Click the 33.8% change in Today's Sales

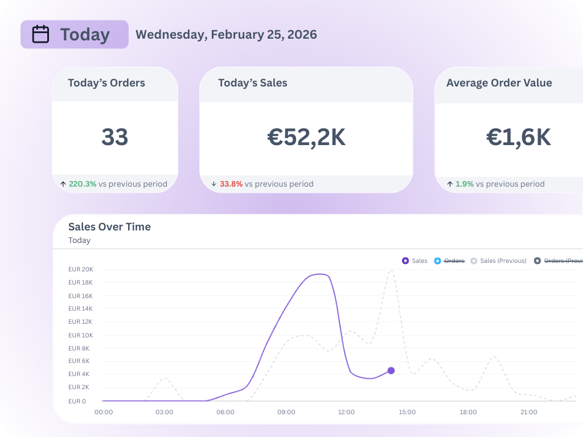[231, 184]
